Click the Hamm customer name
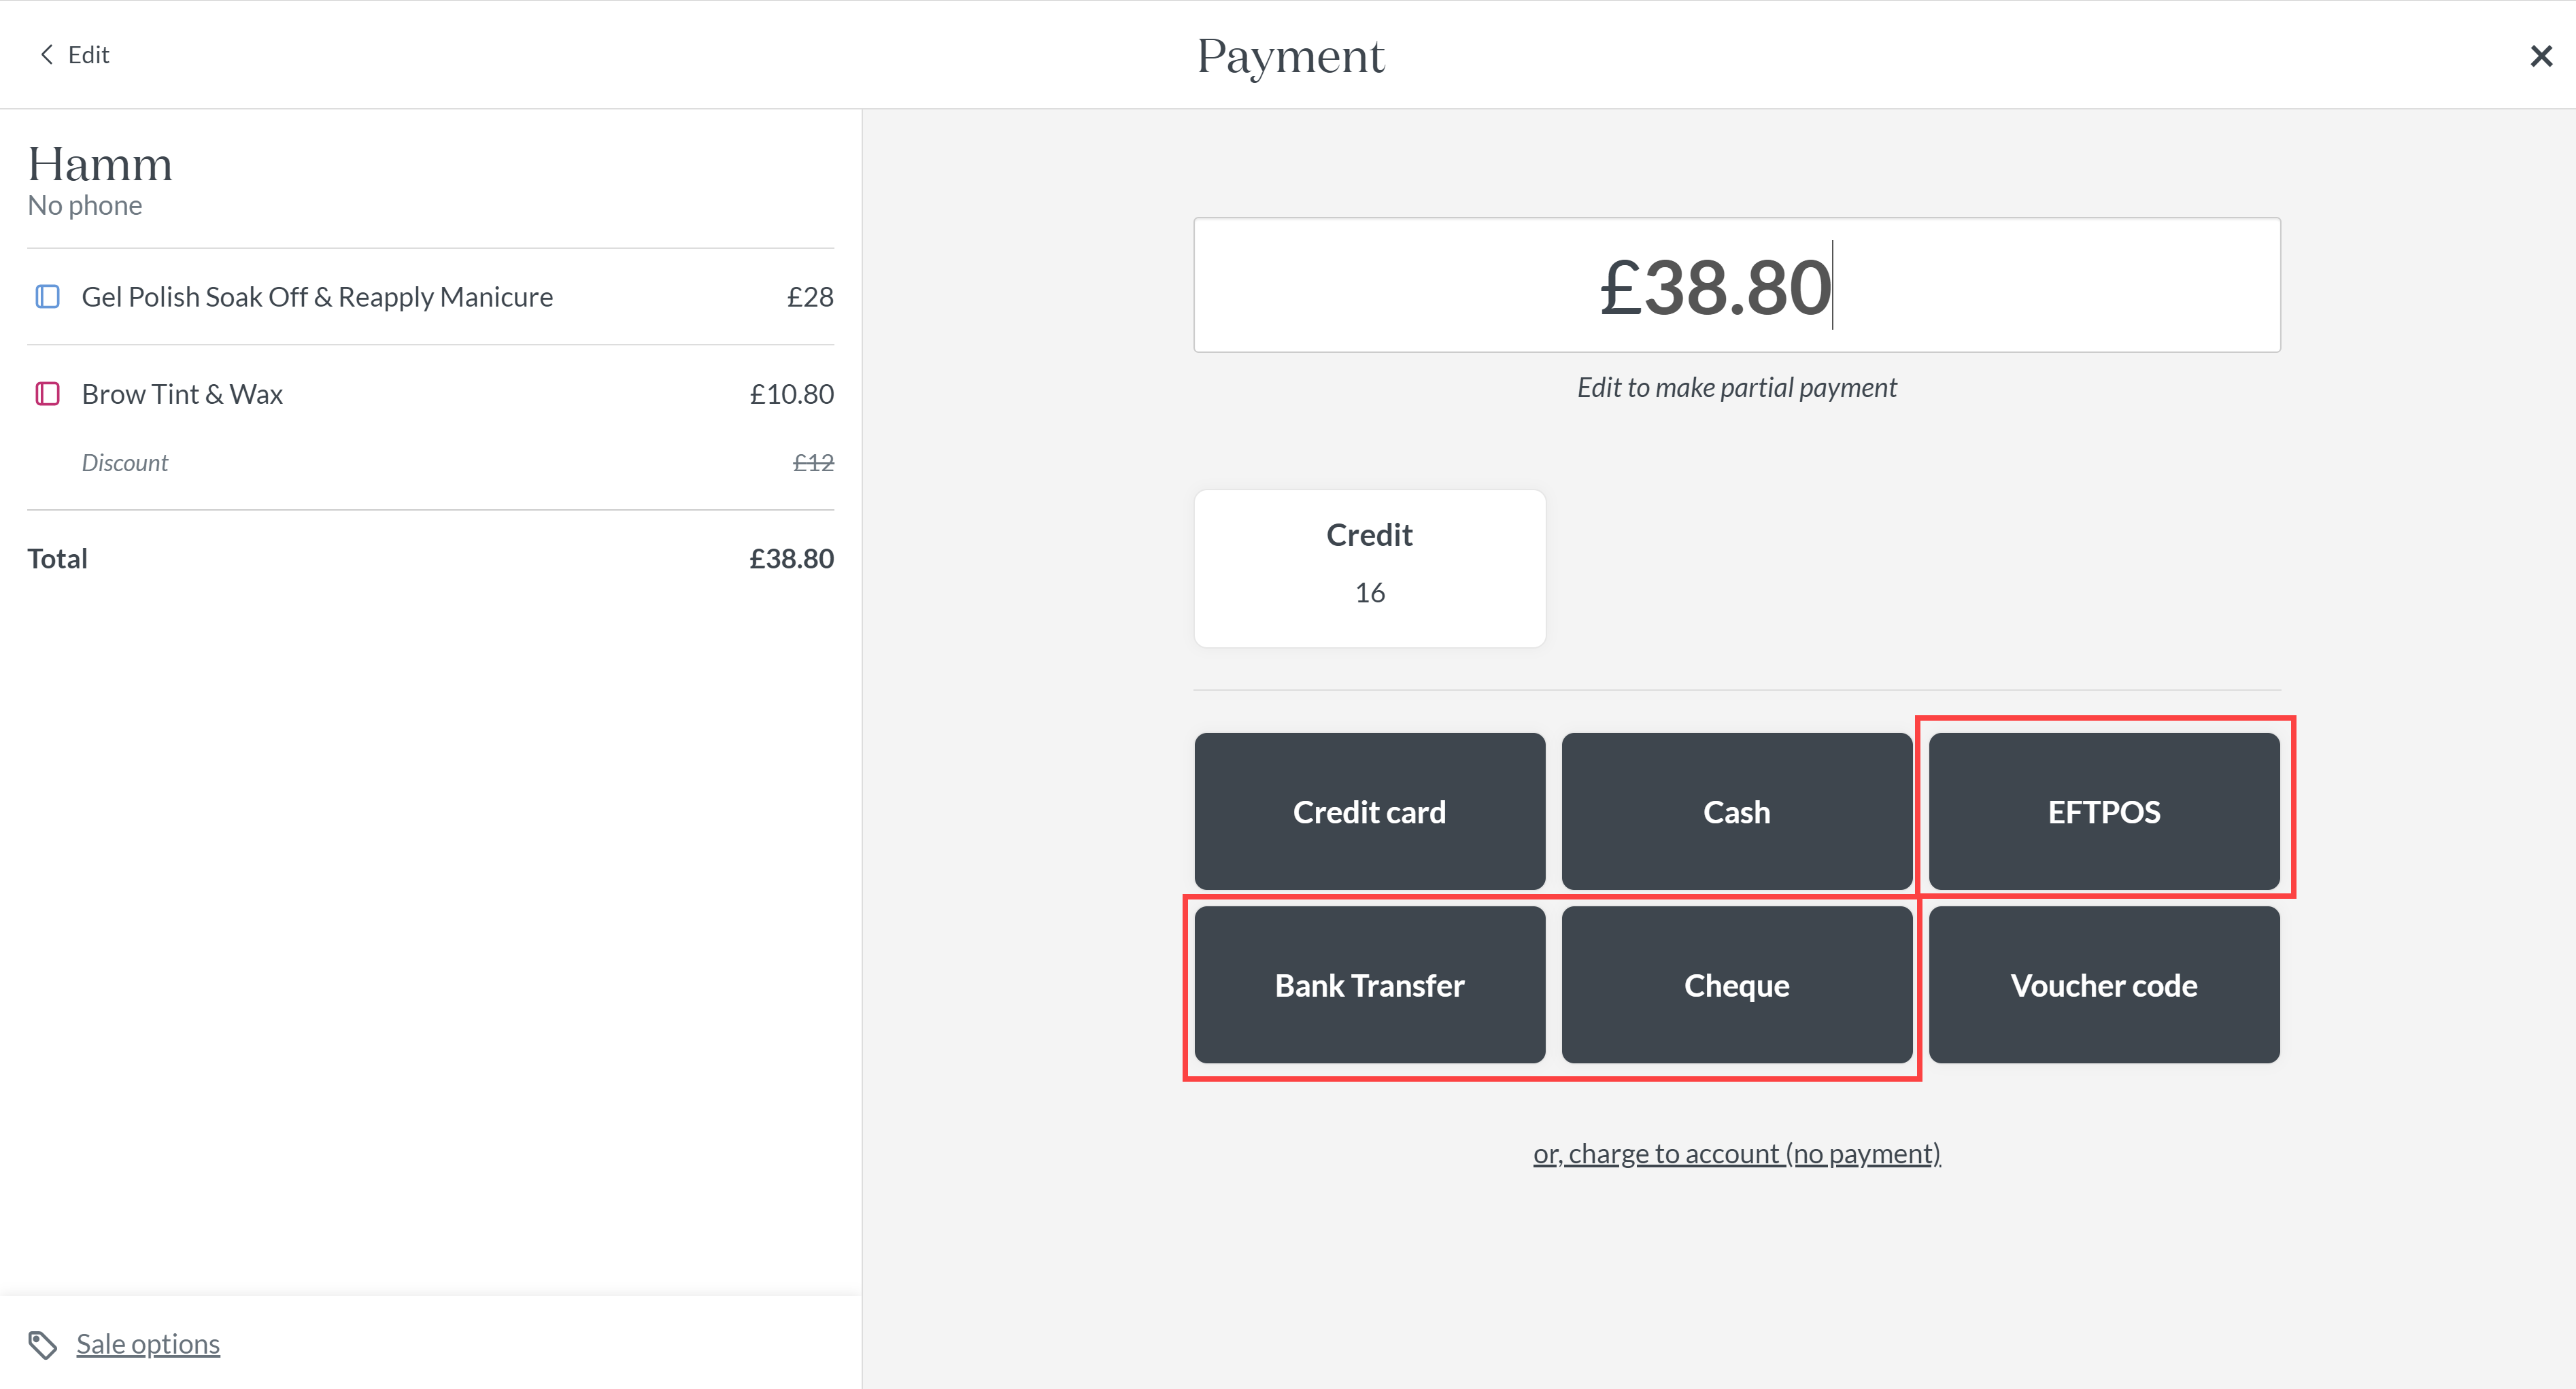The image size is (2576, 1389). tap(100, 164)
